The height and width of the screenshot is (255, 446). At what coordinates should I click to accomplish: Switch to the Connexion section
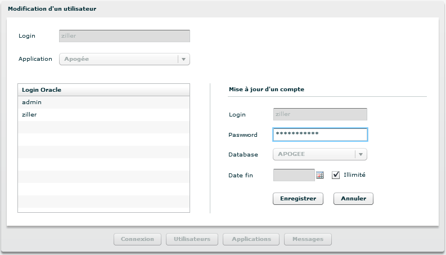[137, 239]
